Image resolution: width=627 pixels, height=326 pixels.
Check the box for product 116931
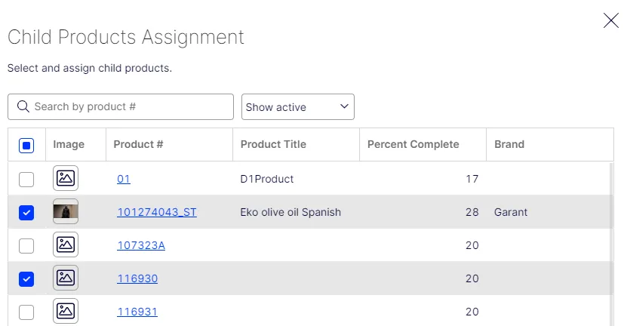click(x=26, y=312)
